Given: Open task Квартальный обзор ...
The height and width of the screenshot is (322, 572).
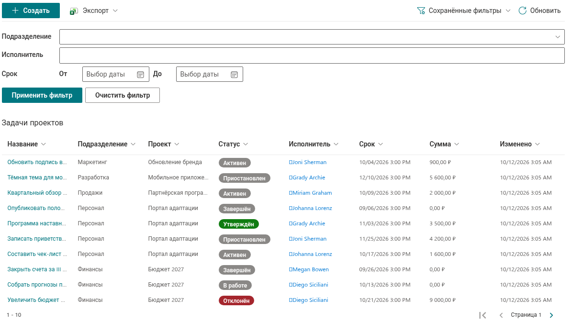Looking at the screenshot, I should click(x=37, y=193).
